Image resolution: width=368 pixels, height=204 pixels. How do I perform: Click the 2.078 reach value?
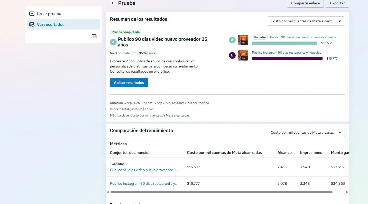click(282, 183)
